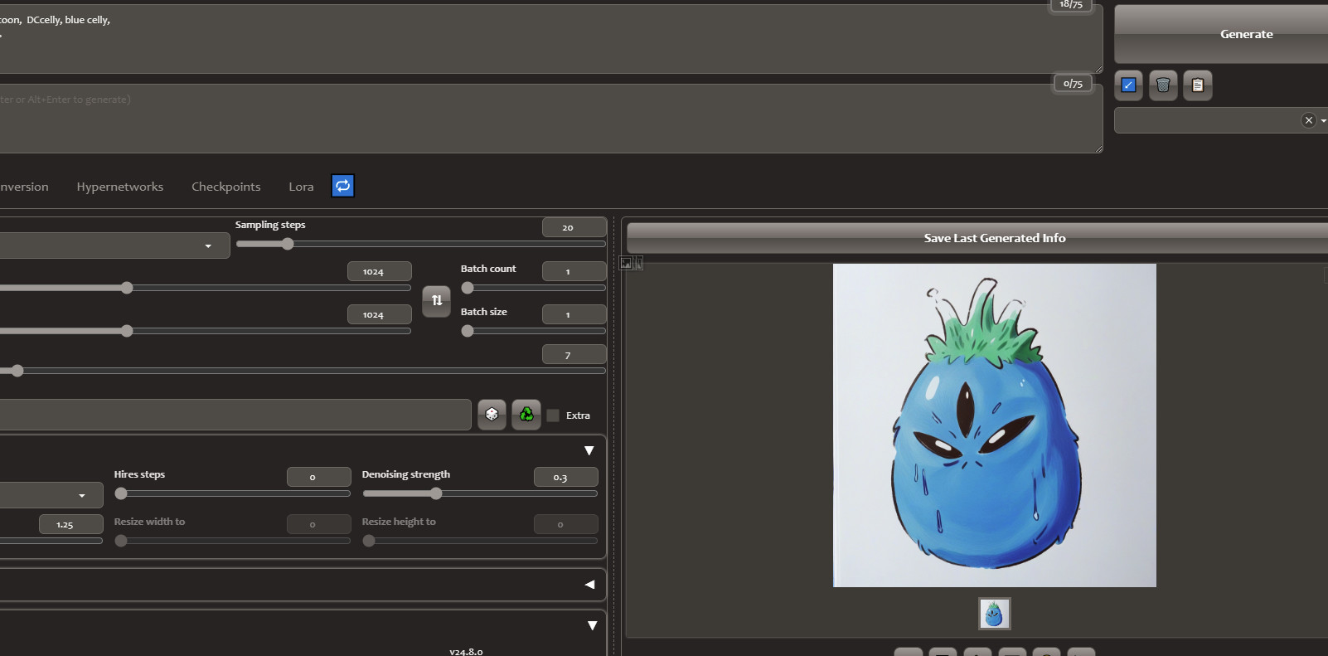
Task: Click the height slider handle
Action: tap(127, 331)
